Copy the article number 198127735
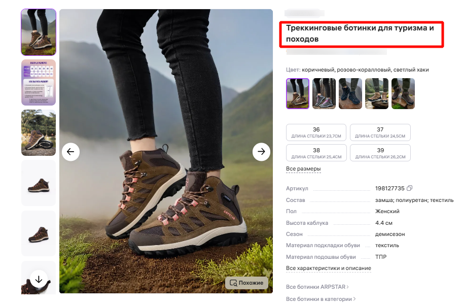Image resolution: width=462 pixels, height=306 pixels. click(x=409, y=188)
